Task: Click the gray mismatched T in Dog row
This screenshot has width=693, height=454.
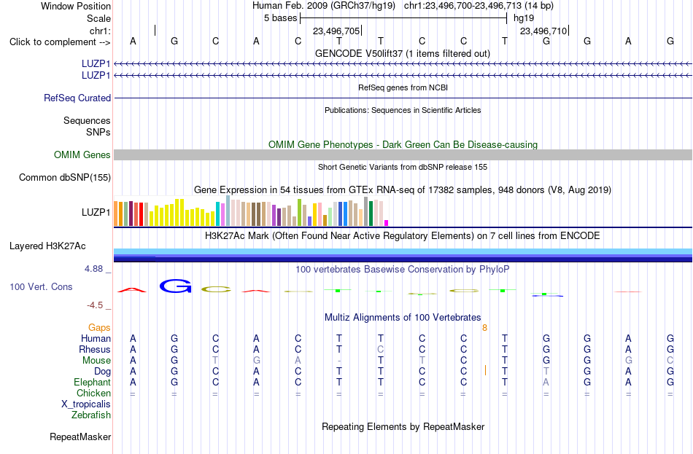Action: [x=546, y=372]
